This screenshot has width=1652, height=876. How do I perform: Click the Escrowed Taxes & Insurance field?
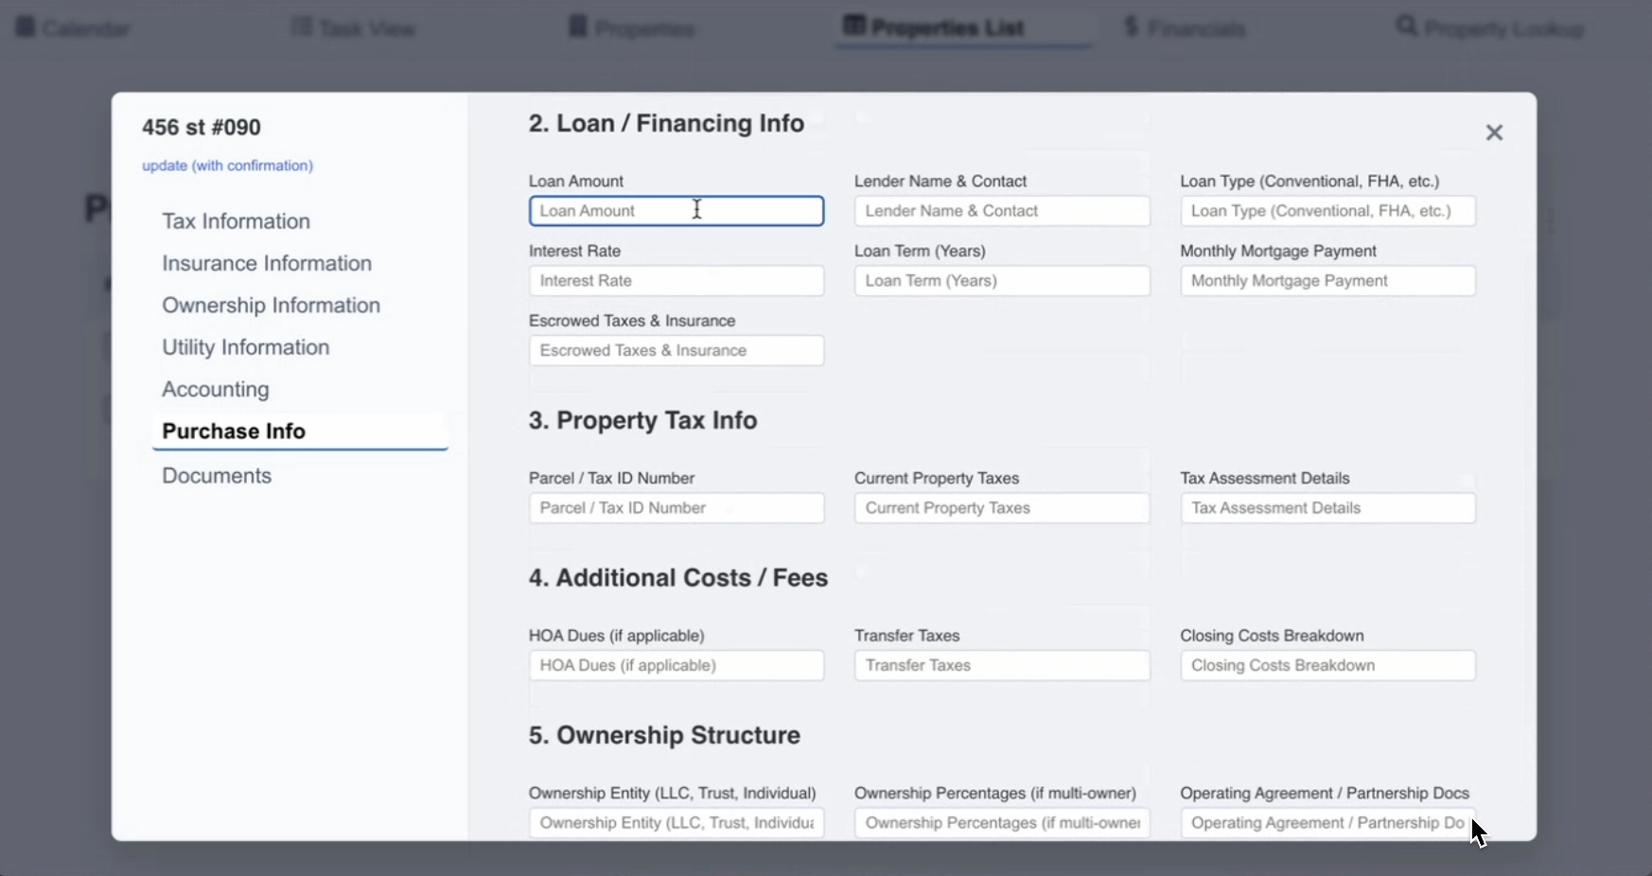(x=677, y=351)
